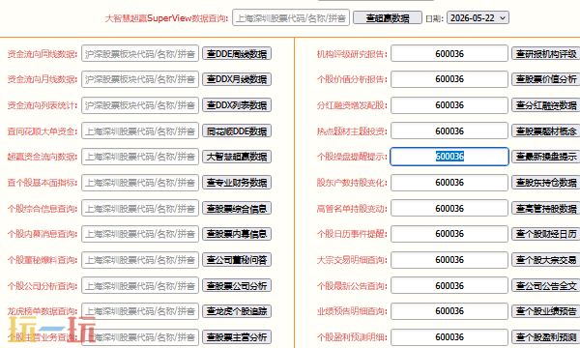
Task: Focus the 资金流向列表统计 input field
Action: click(140, 105)
